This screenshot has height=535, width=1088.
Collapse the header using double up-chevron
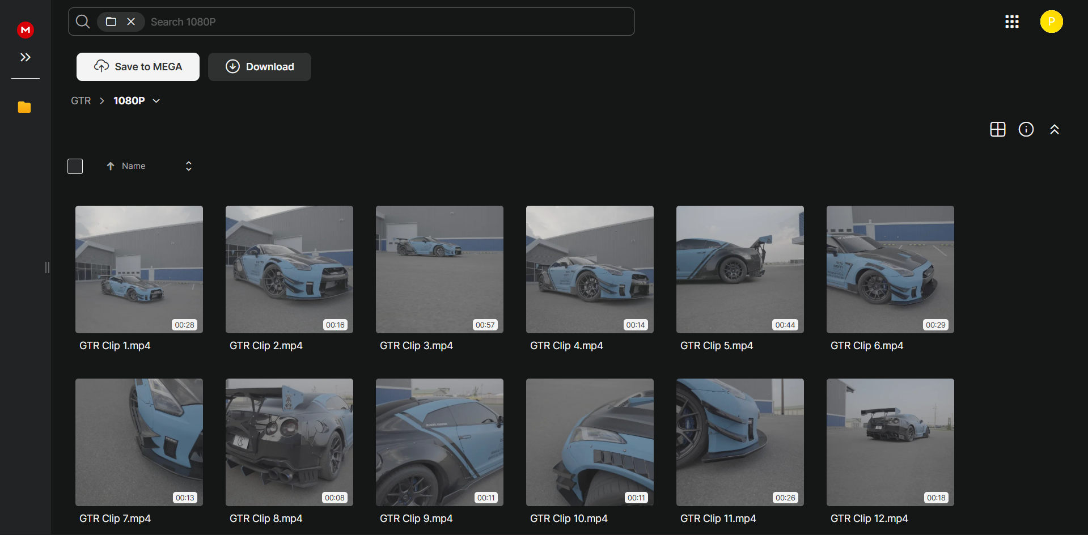coord(1055,129)
